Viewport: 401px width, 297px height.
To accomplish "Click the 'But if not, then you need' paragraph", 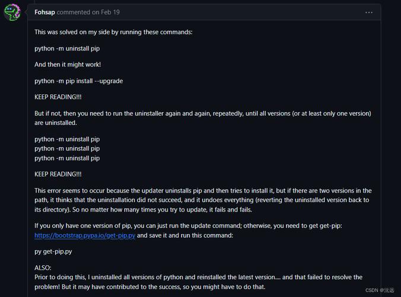I will pos(203,118).
